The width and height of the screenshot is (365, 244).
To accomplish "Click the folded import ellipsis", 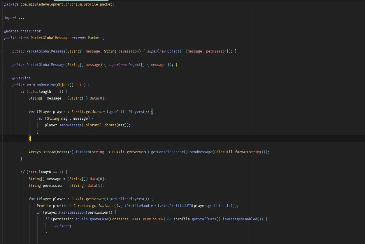I will click(x=21, y=18).
